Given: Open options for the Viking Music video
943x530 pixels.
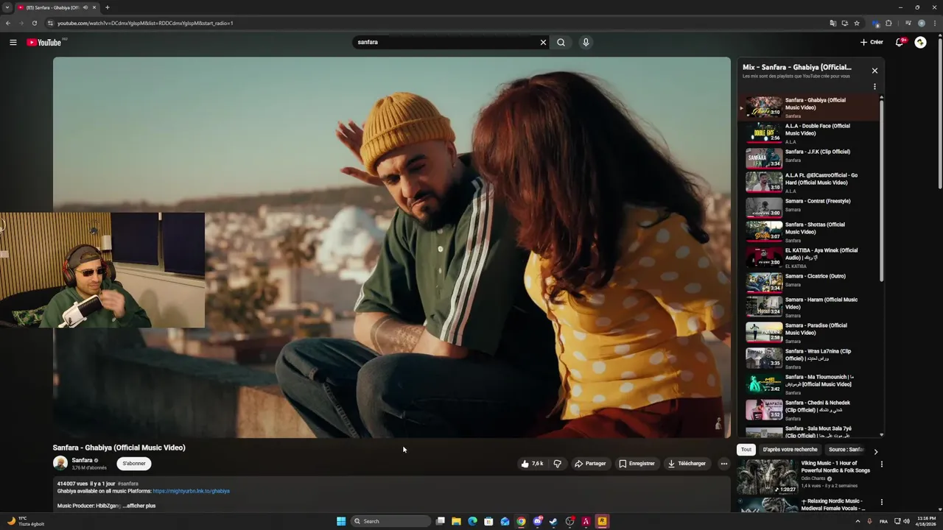Looking at the screenshot, I should point(881,464).
